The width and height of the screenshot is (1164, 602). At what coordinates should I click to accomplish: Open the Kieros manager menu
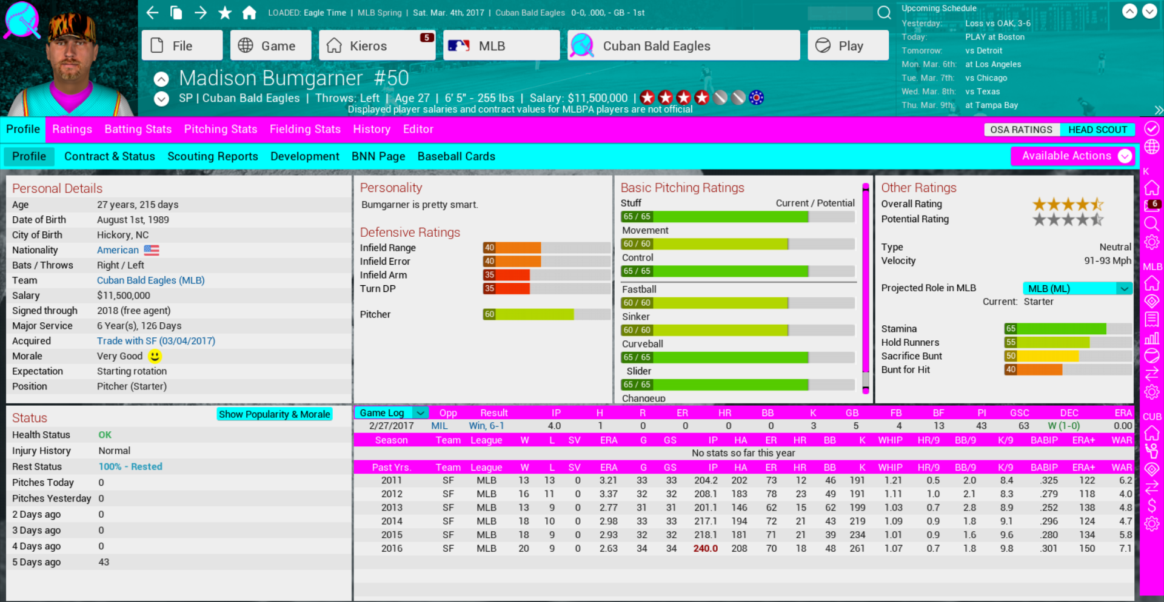point(377,45)
